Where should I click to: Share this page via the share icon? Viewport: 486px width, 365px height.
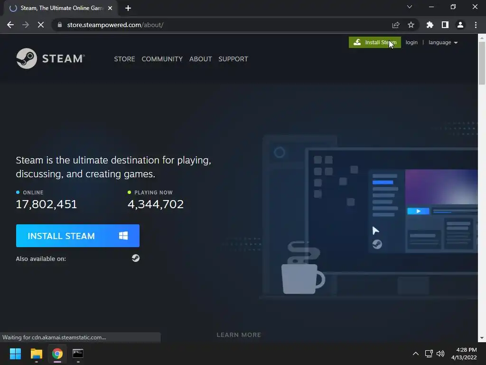click(x=396, y=25)
